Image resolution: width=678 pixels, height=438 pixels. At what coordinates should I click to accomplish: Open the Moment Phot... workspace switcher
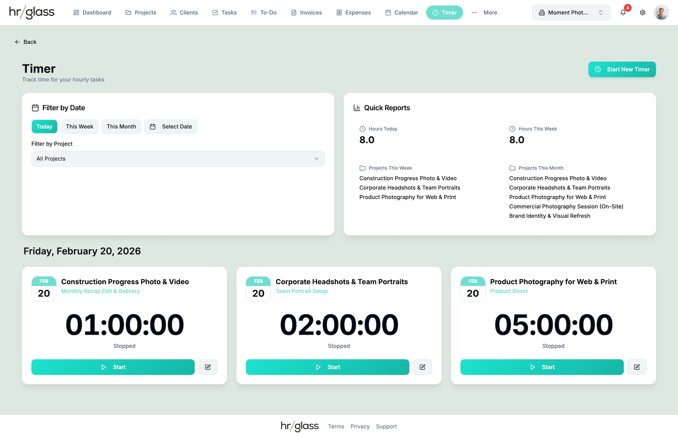tap(571, 13)
